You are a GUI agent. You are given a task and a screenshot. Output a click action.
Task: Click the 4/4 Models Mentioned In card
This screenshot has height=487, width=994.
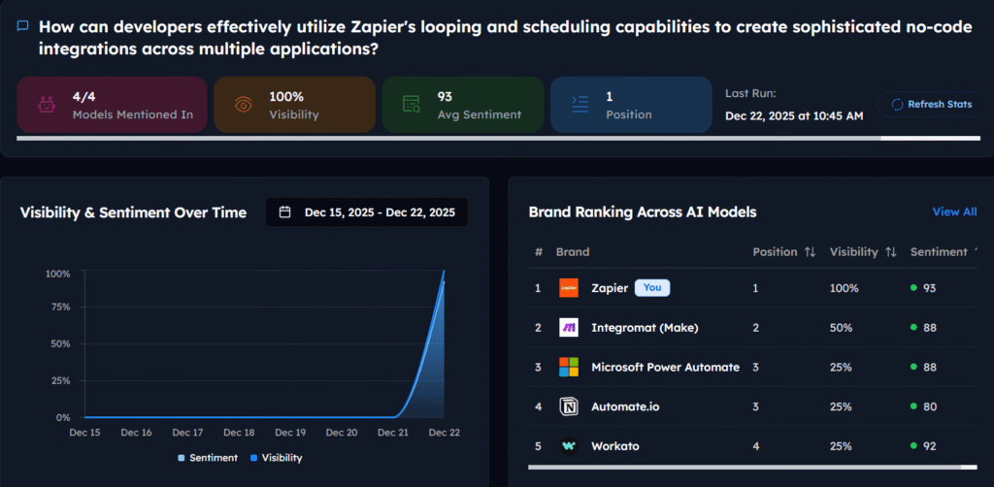[x=112, y=105]
